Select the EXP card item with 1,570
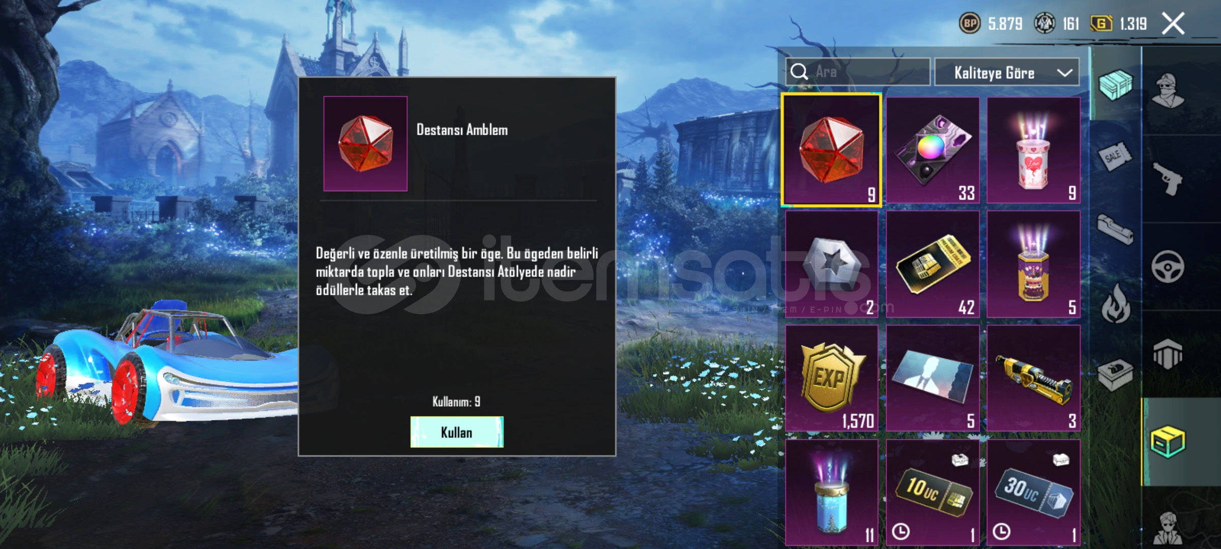The width and height of the screenshot is (1221, 549). pos(832,379)
